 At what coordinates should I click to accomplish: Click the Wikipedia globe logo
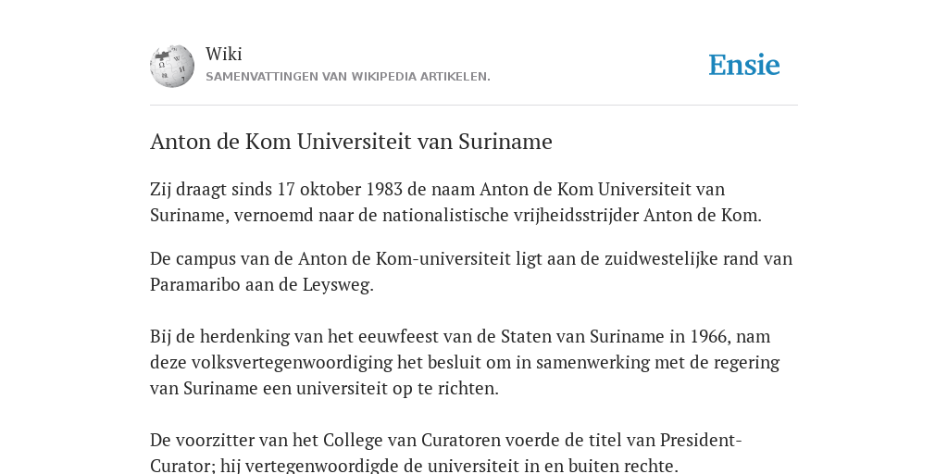(172, 66)
